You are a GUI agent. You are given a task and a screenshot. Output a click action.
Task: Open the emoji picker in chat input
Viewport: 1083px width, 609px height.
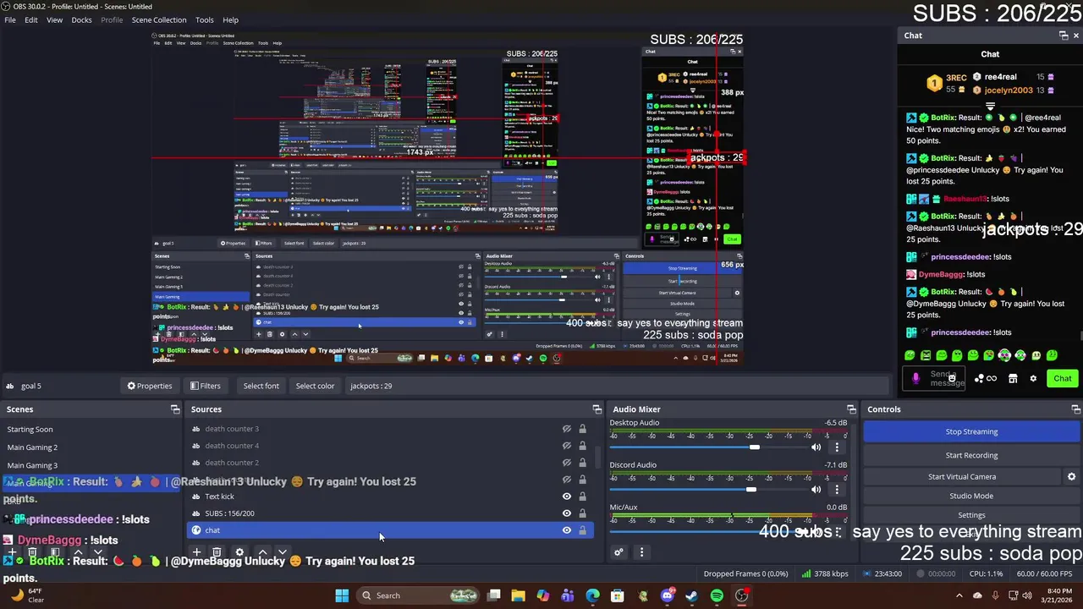point(952,379)
